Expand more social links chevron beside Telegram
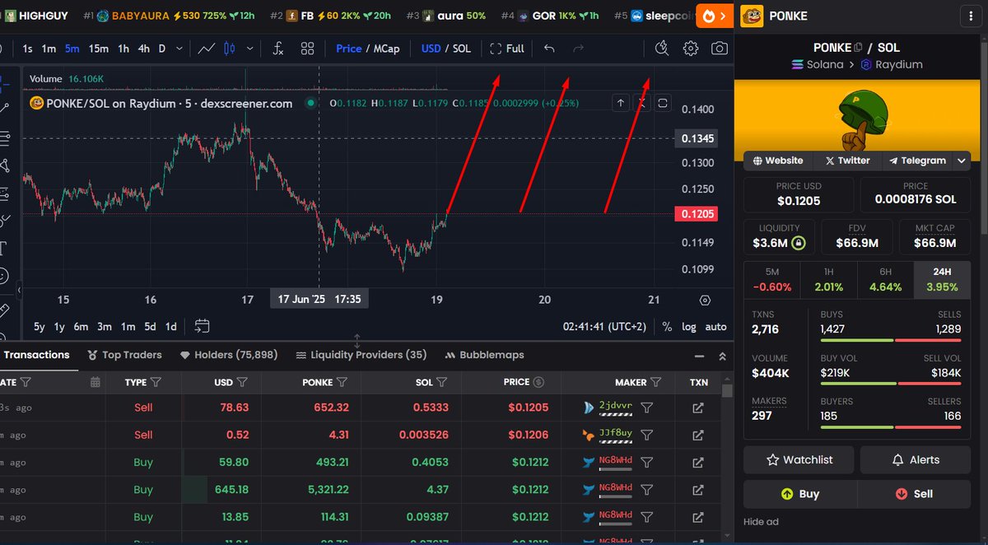The height and width of the screenshot is (545, 988). point(962,161)
